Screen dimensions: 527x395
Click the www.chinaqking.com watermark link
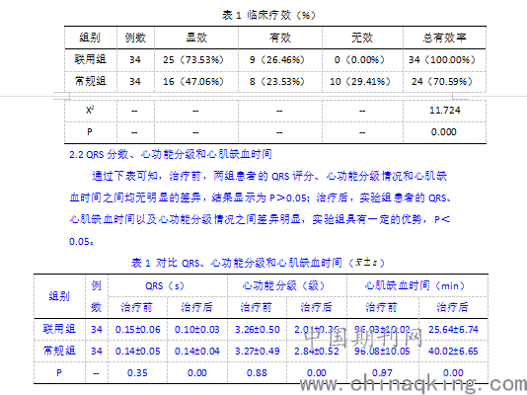pos(414,383)
